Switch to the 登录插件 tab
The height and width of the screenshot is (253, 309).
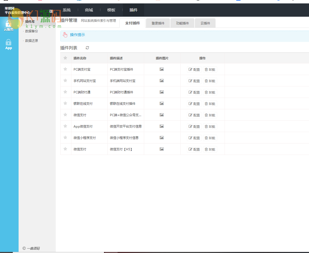[158, 23]
